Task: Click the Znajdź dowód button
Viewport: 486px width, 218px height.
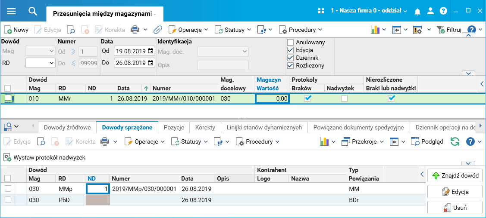Action: click(455, 175)
